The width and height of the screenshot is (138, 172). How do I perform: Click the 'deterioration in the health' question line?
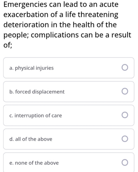click(60, 25)
